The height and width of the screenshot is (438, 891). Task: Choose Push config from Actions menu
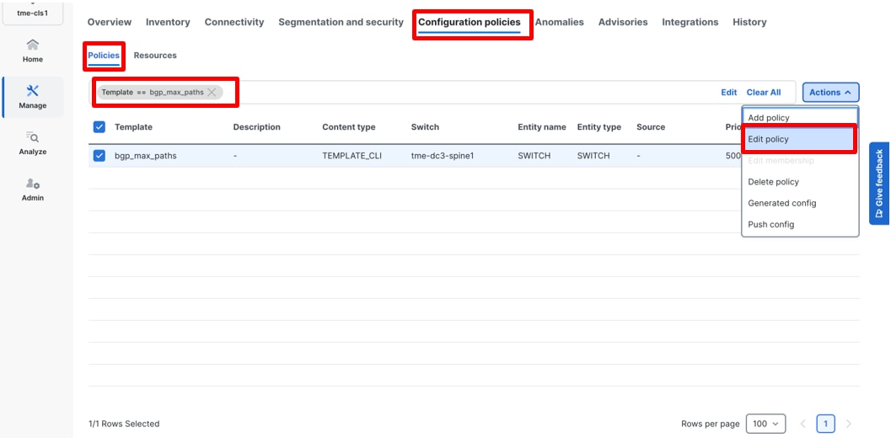tap(800, 224)
